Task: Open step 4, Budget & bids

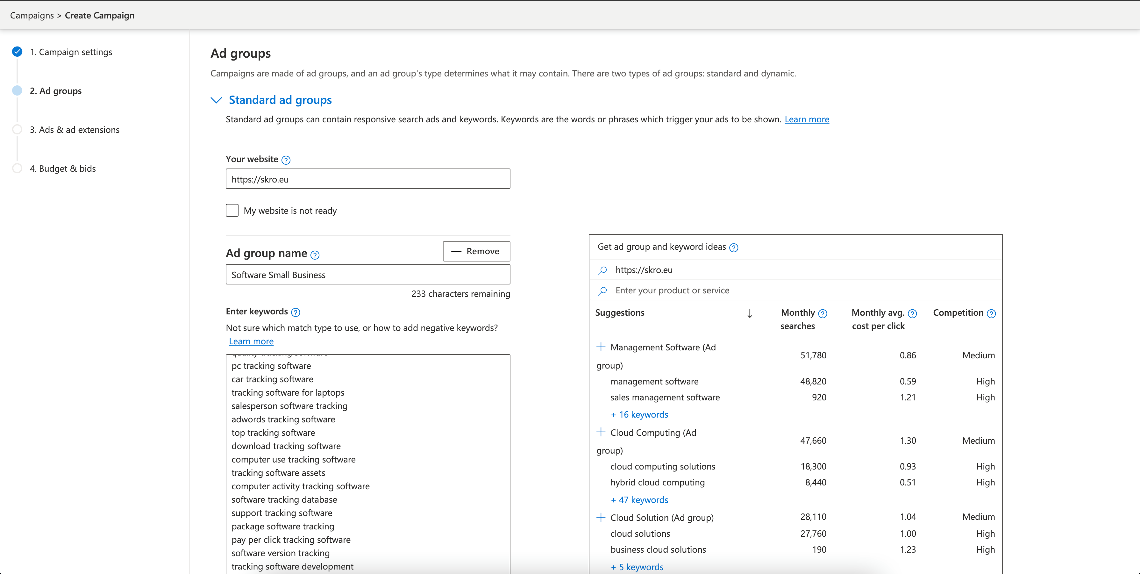Action: 62,169
